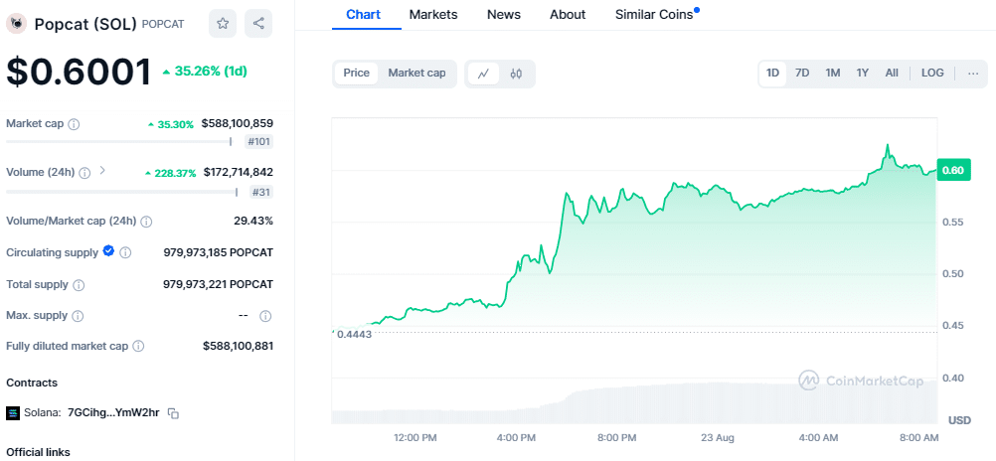Open the Markets tab
Viewport: 996px width, 461px height.
click(433, 15)
